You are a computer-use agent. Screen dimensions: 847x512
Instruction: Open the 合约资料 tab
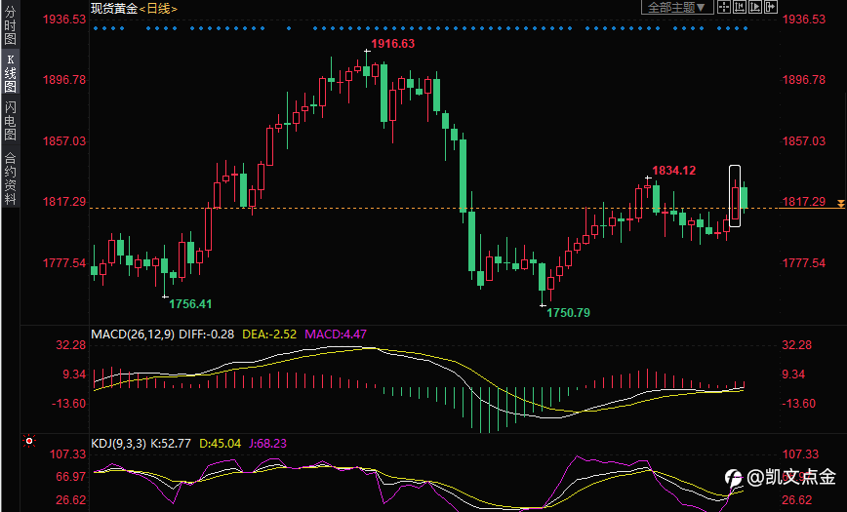point(10,178)
